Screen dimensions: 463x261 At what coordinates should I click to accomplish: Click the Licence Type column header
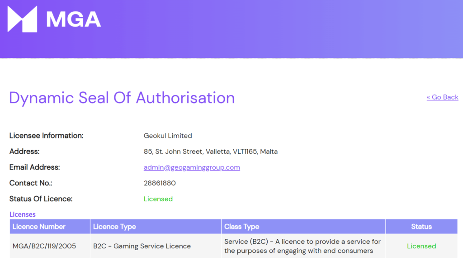114,227
